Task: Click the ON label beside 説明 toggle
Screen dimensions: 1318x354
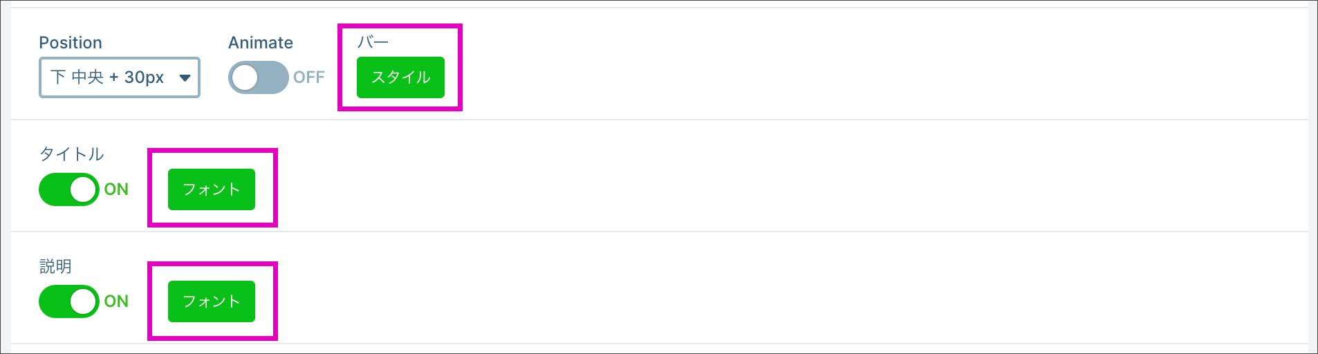Action: click(116, 301)
